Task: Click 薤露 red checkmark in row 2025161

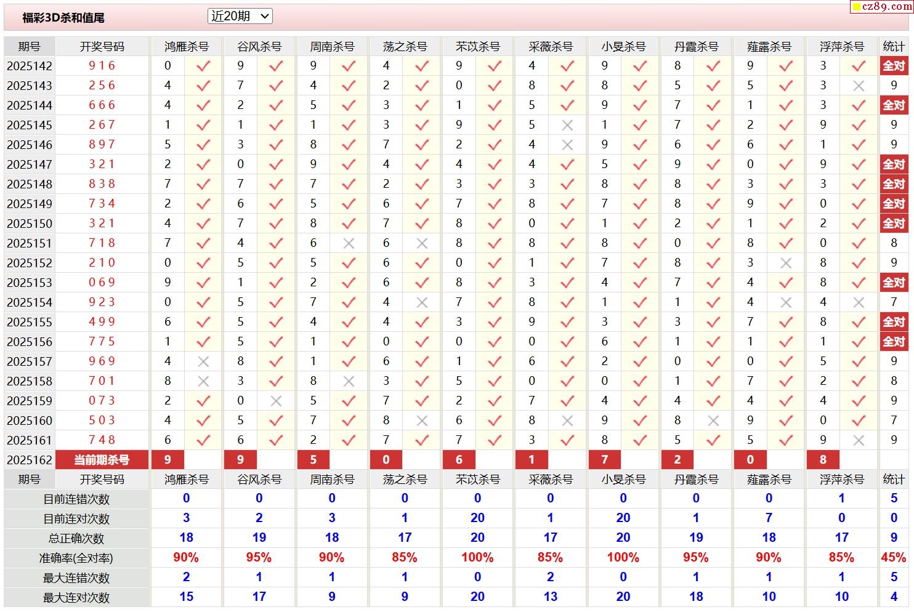Action: 786,440
